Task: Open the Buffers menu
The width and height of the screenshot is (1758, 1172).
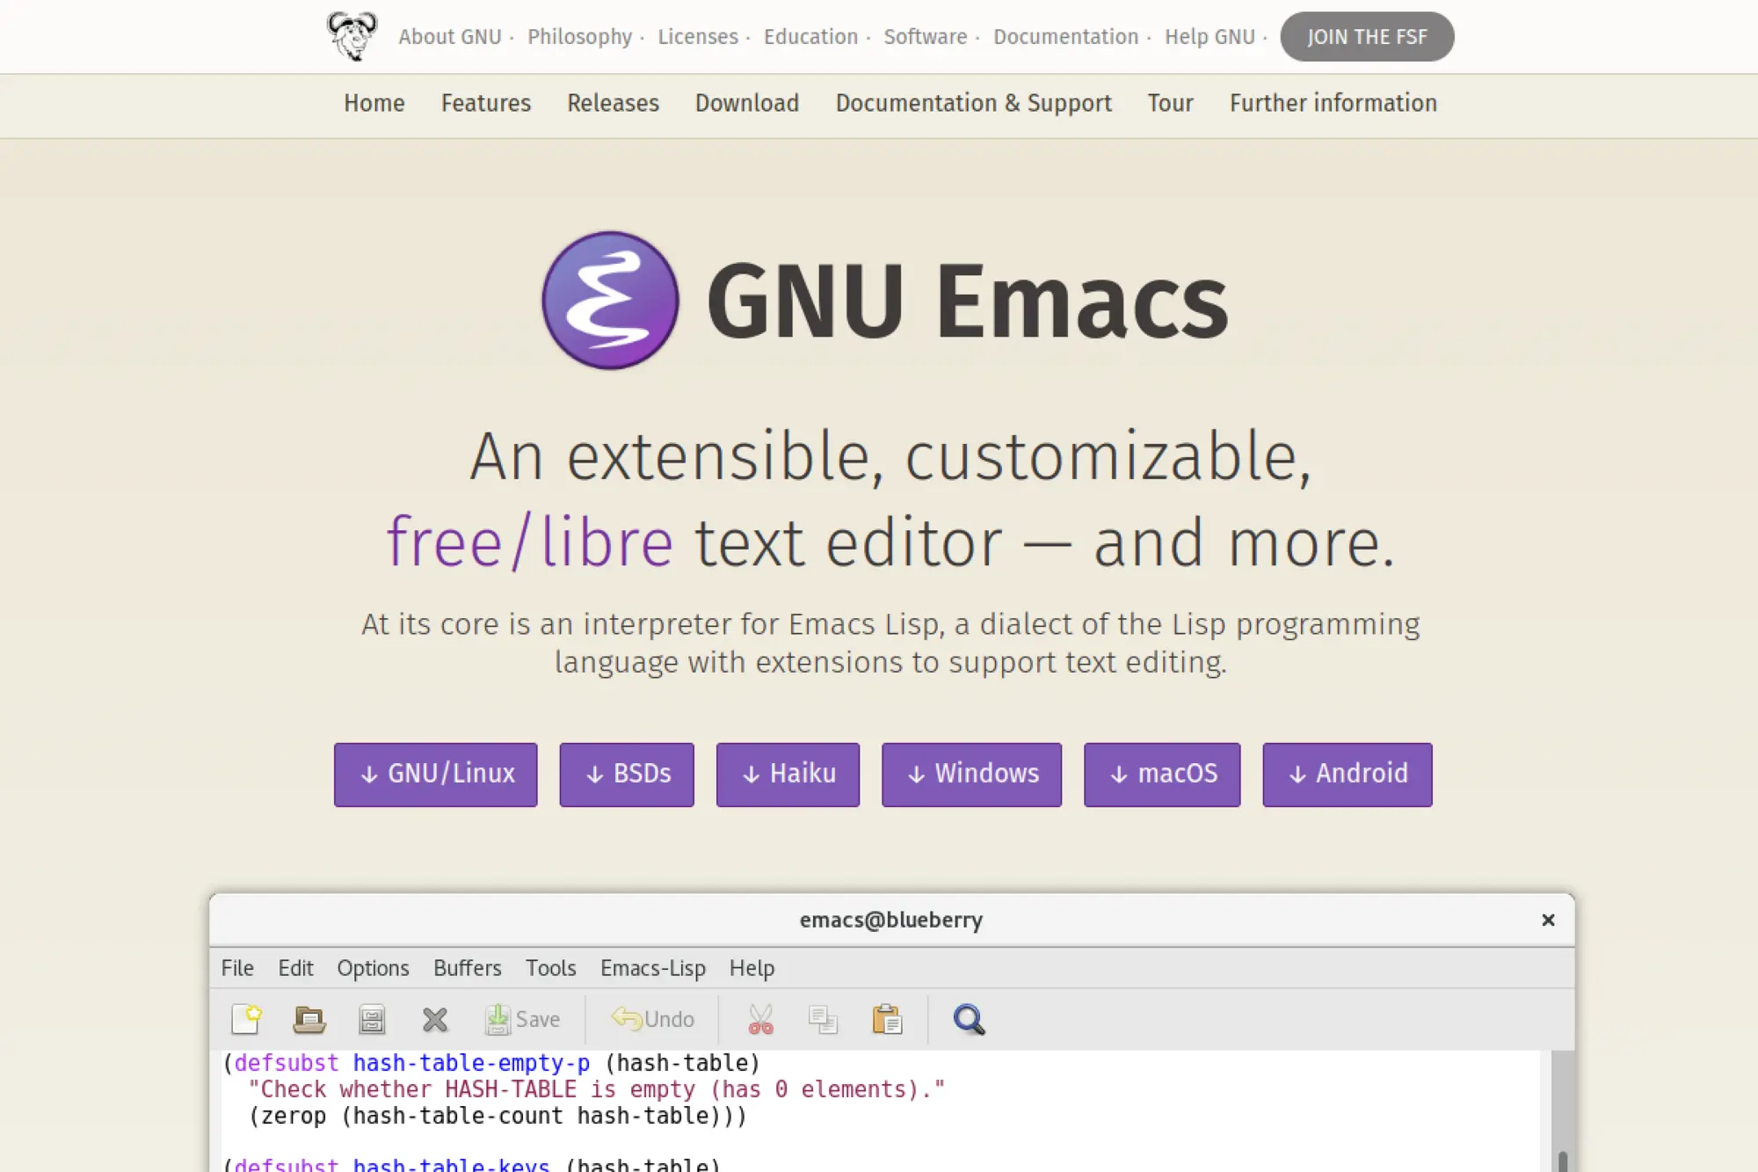Action: (x=467, y=968)
